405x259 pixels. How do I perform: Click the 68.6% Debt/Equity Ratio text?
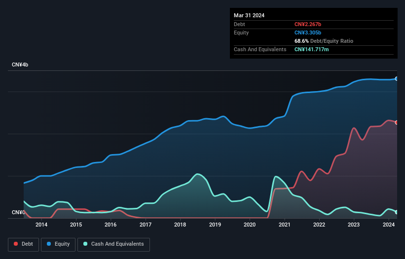pyautogui.click(x=324, y=41)
